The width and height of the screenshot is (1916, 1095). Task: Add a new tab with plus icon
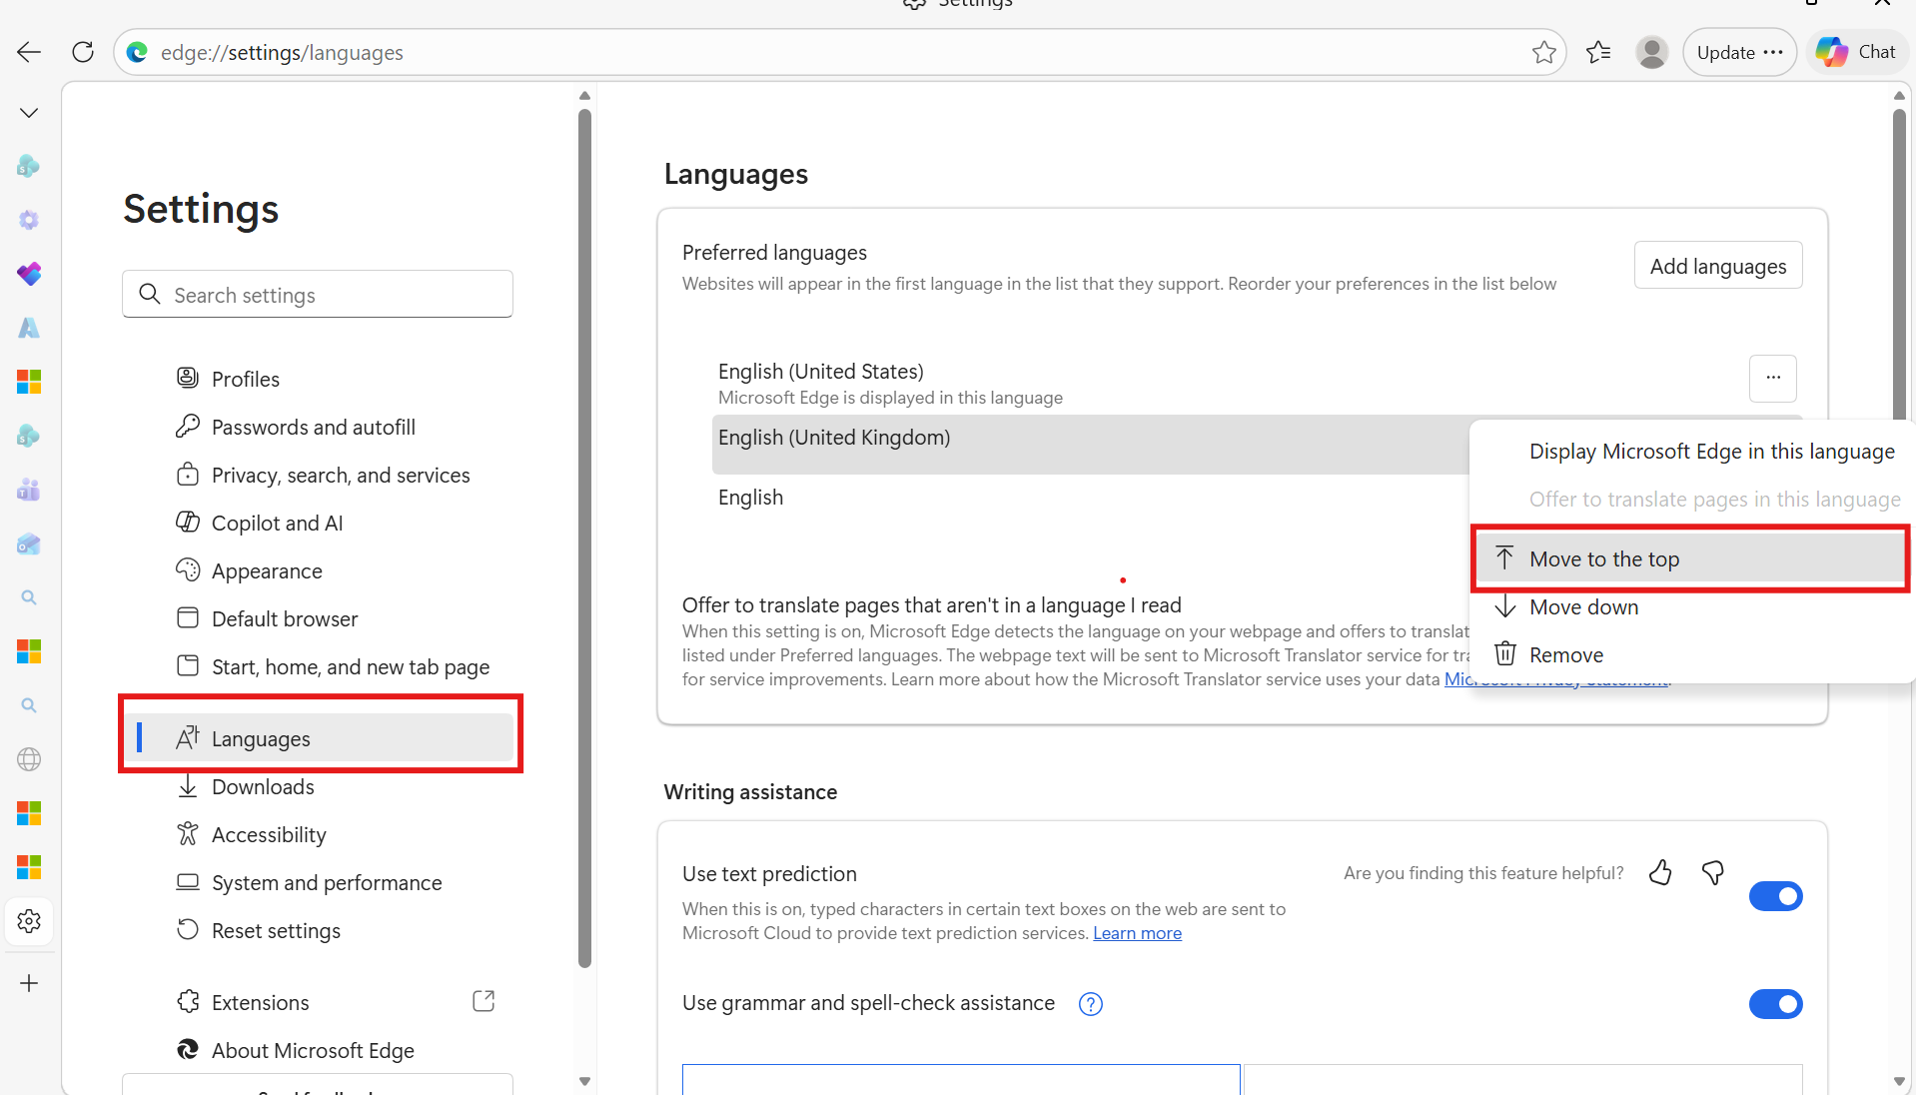click(x=29, y=983)
